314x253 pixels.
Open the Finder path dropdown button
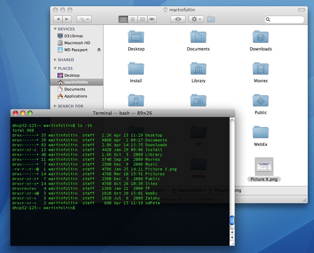(84, 19)
